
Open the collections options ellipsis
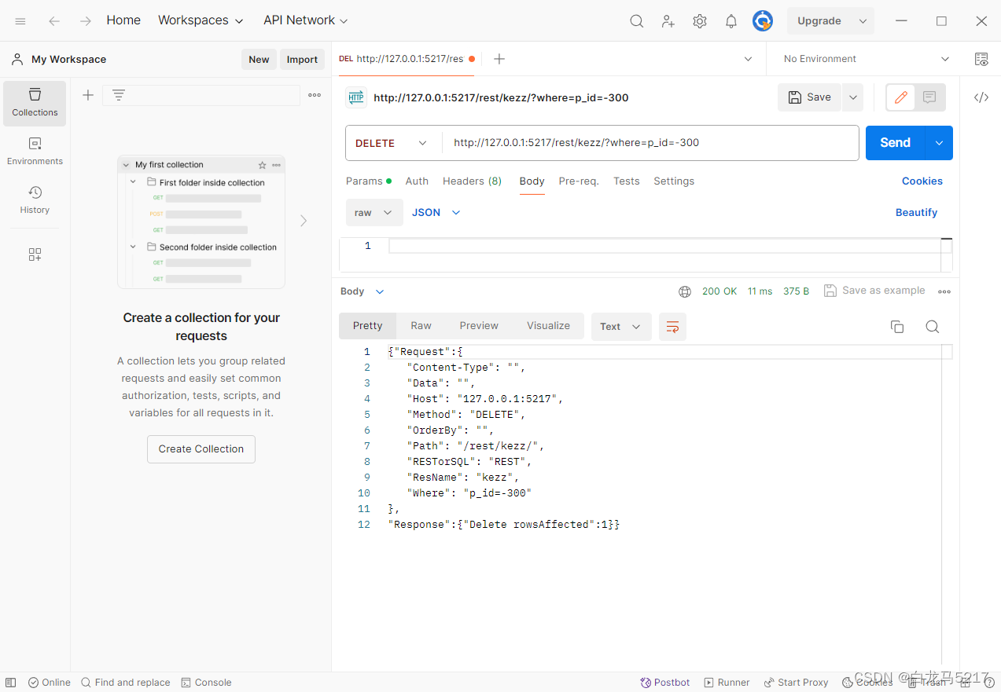click(315, 95)
